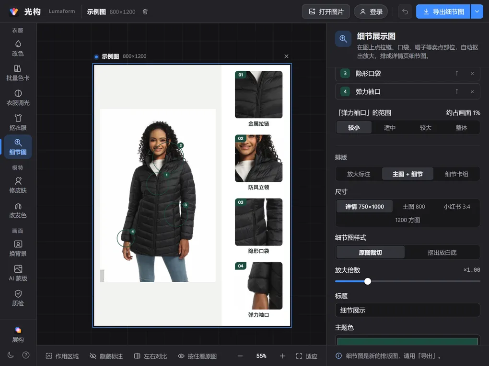Switch layout to 放大标注
The image size is (489, 366).
(359, 174)
